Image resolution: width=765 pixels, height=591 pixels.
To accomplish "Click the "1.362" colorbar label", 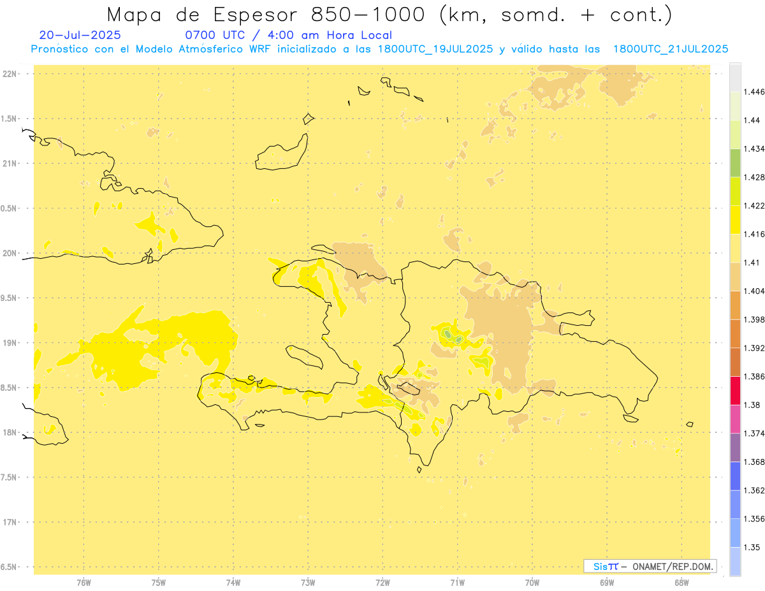I will pyautogui.click(x=754, y=490).
